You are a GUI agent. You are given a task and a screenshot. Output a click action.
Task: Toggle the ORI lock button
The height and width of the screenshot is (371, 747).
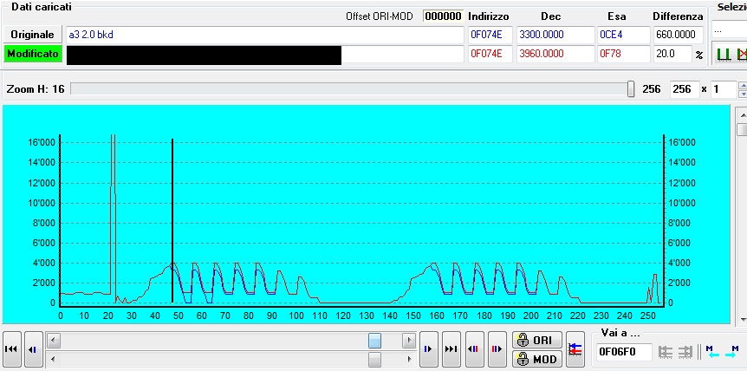click(x=537, y=340)
